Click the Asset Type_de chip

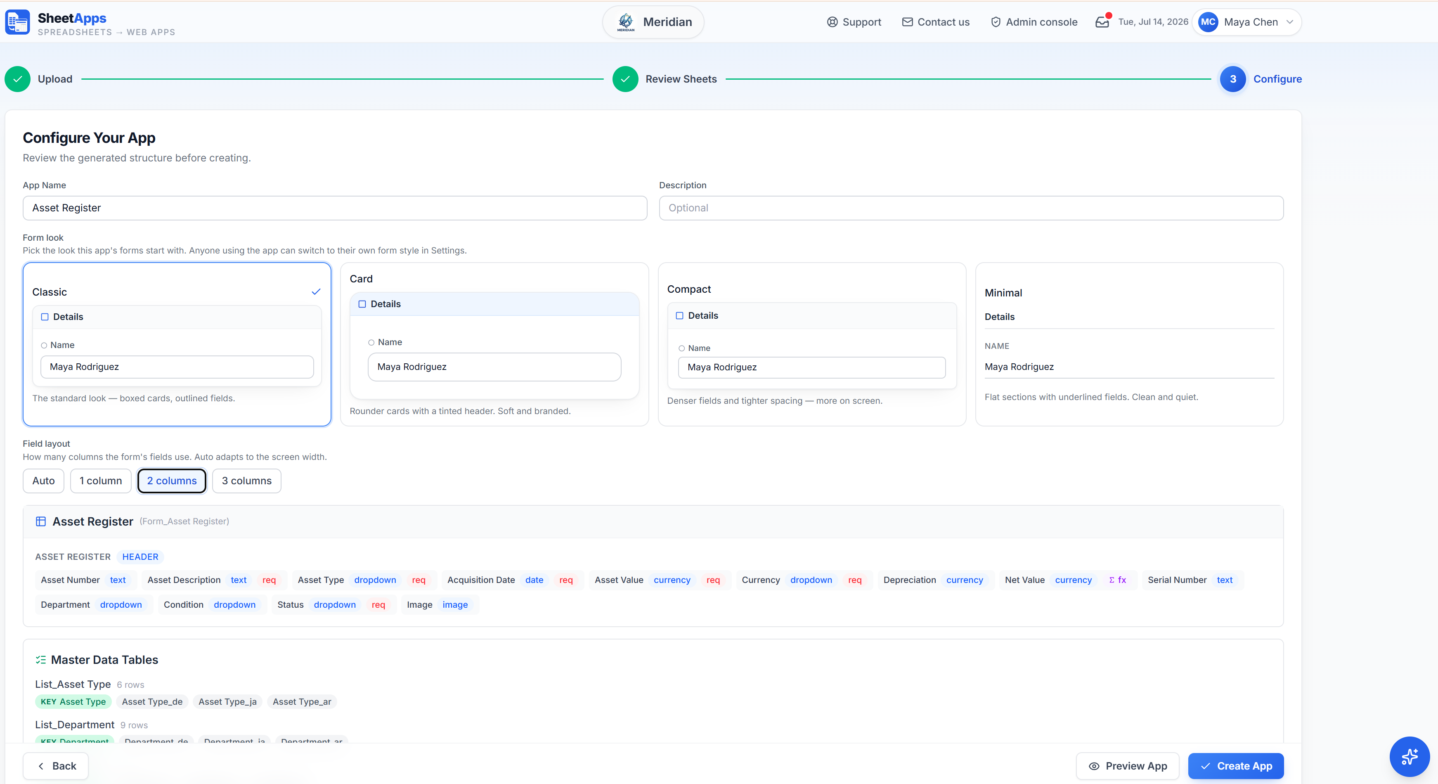(x=152, y=701)
